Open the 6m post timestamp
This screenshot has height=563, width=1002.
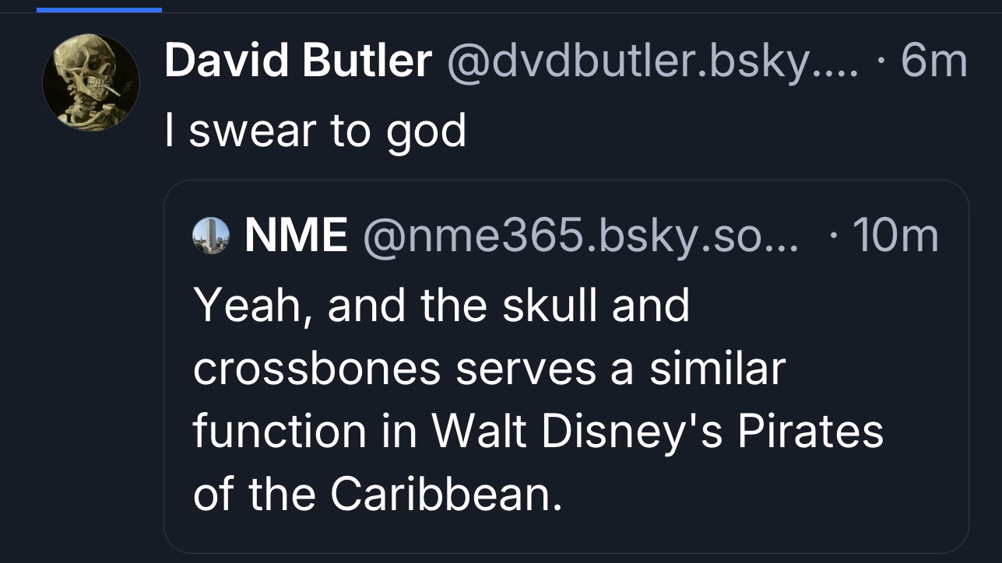click(933, 61)
